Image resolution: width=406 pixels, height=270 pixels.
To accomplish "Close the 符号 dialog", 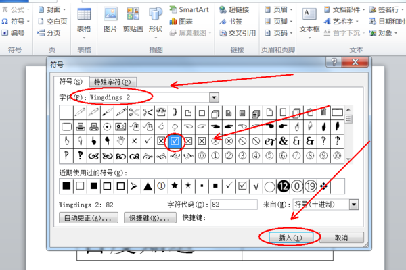I will (x=355, y=62).
